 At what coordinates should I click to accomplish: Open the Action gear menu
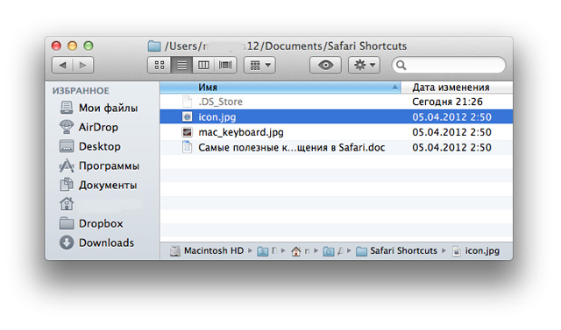click(x=364, y=65)
